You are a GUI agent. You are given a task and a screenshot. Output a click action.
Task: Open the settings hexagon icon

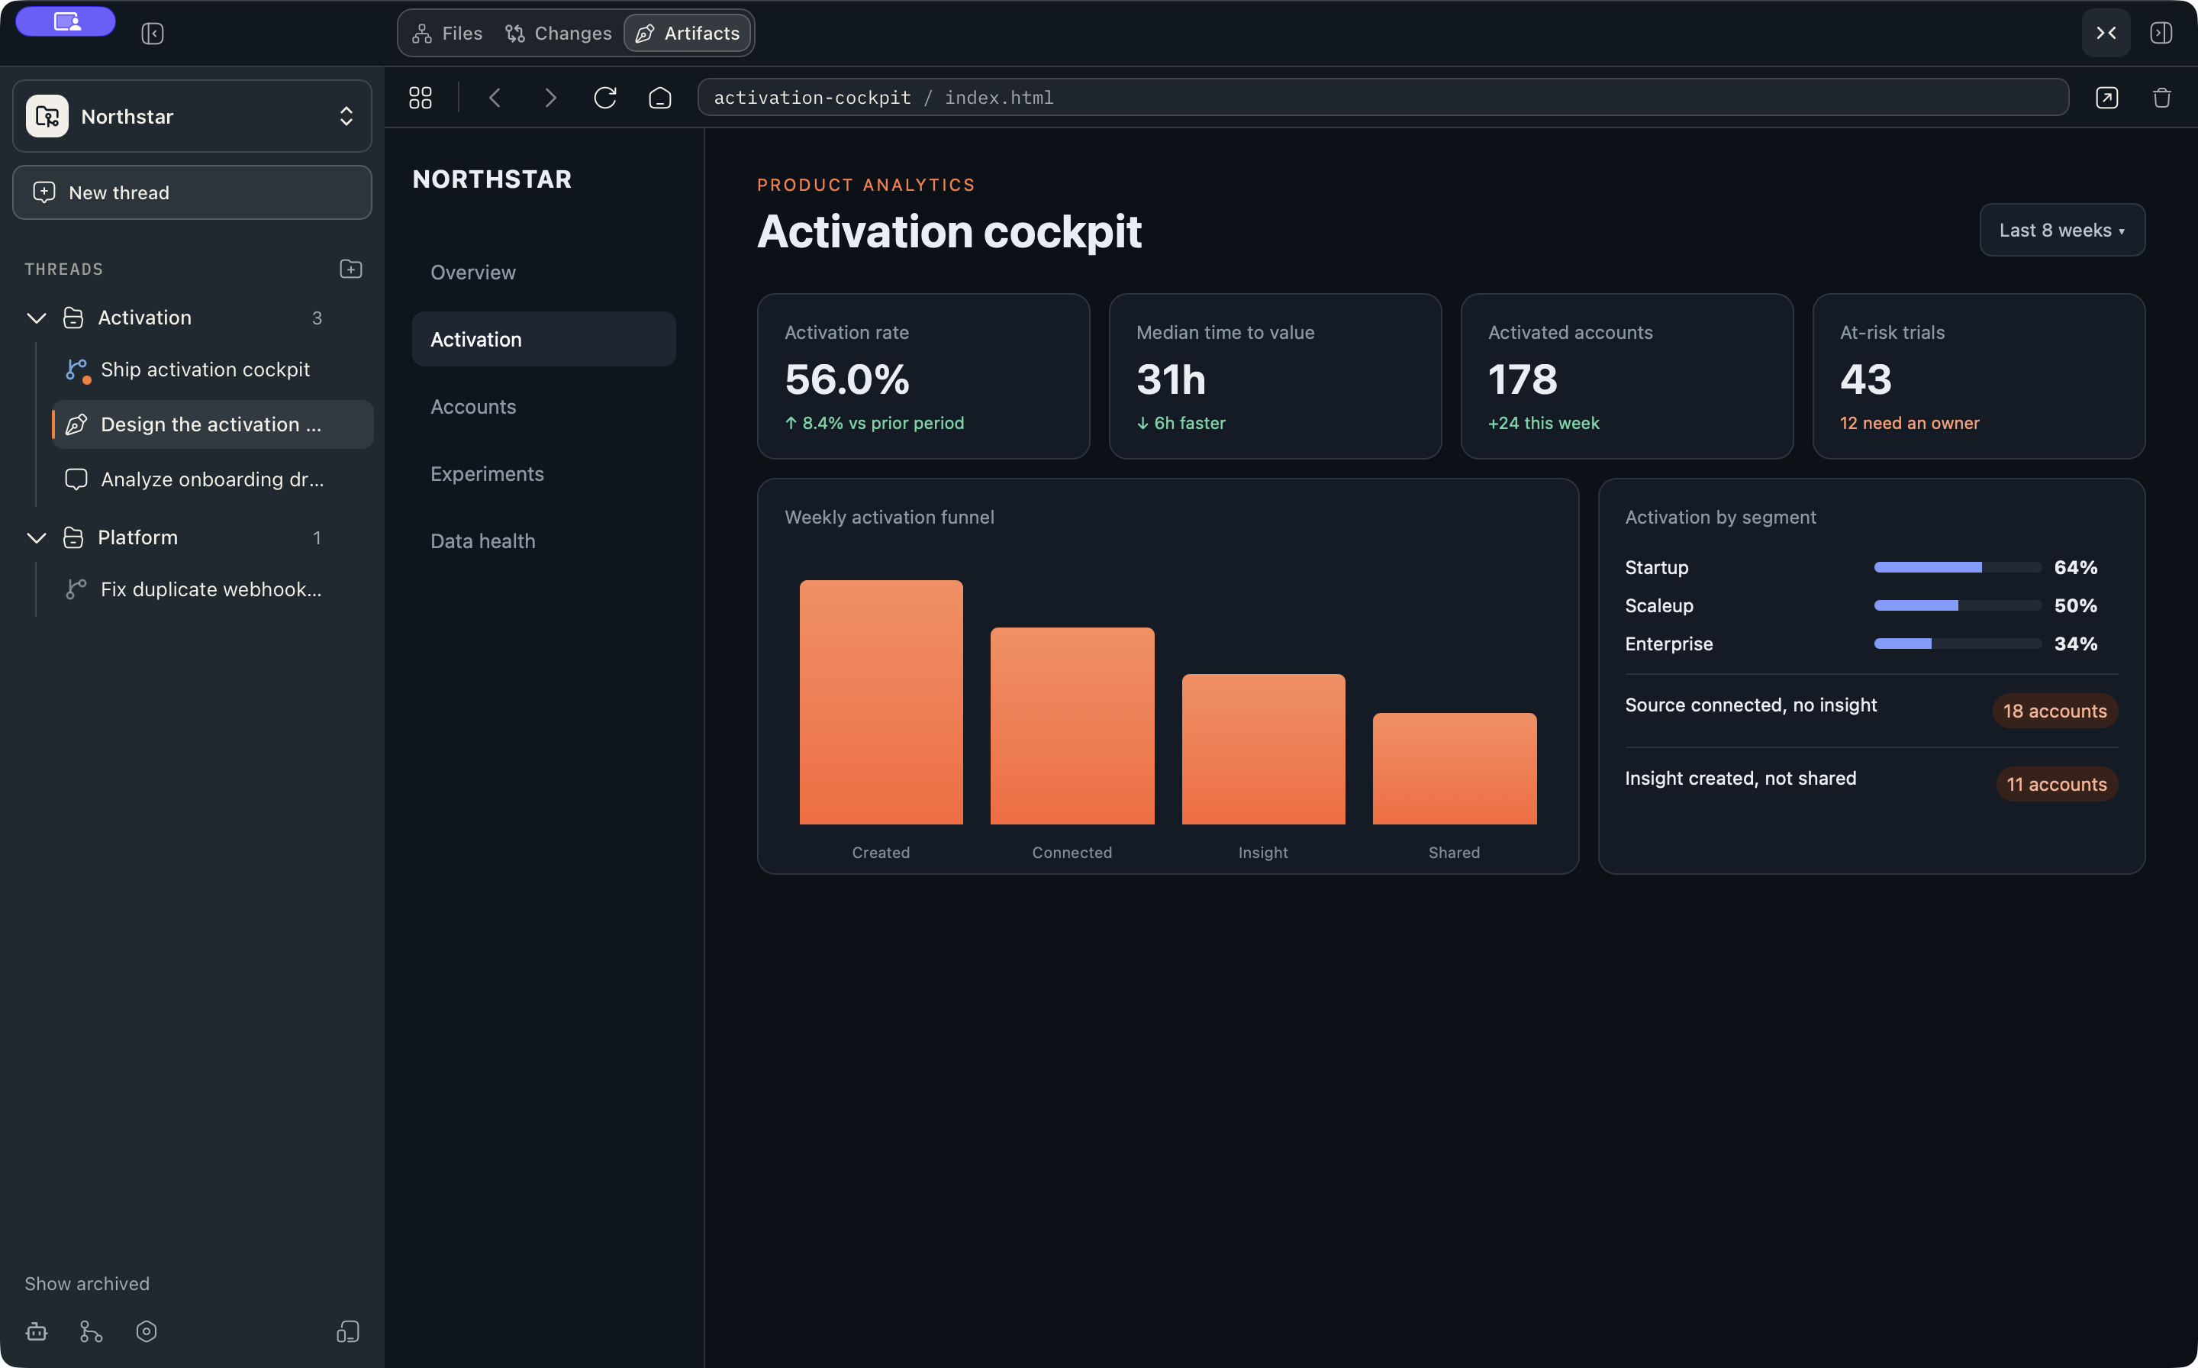pos(147,1332)
